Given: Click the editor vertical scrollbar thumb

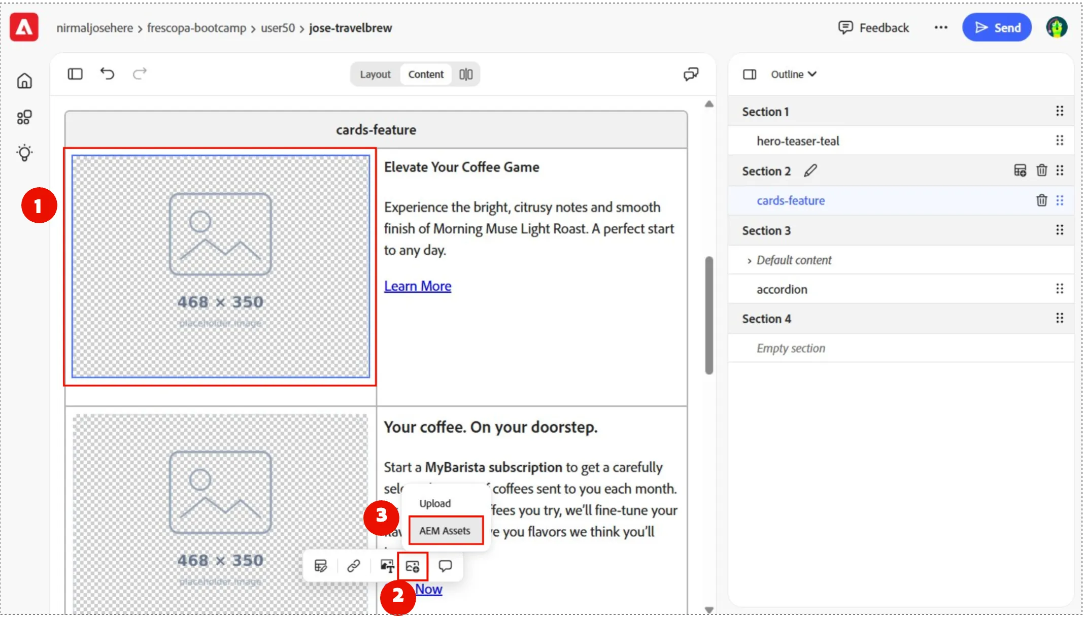Looking at the screenshot, I should pyautogui.click(x=709, y=315).
